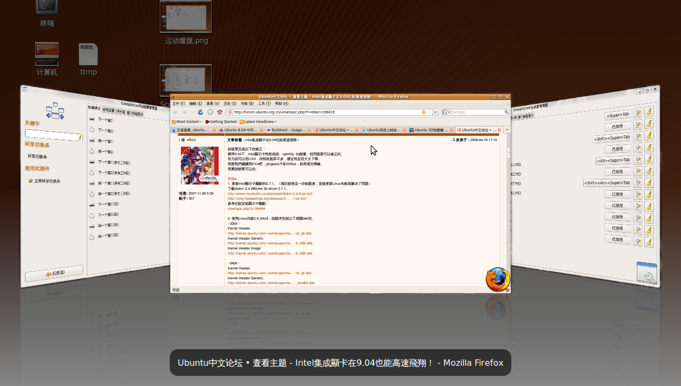Switch to the 百度搜索_ubuntu tab
The height and width of the screenshot is (386, 681).
tap(194, 130)
